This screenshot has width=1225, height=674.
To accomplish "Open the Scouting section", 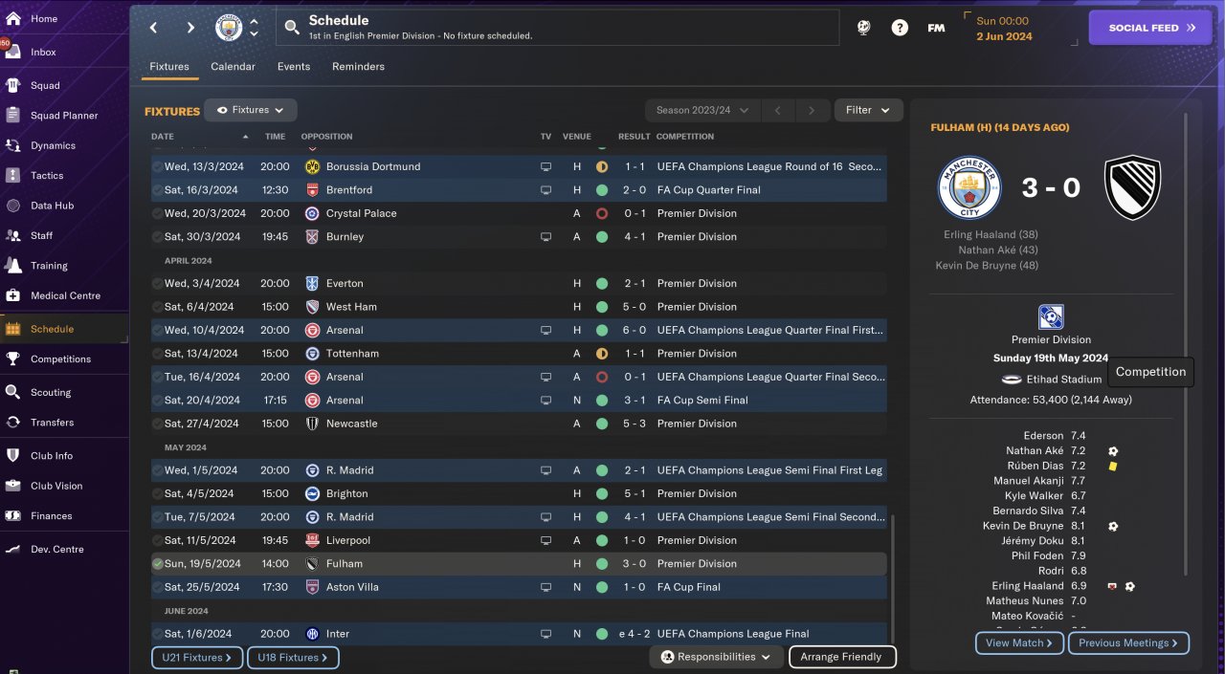I will tap(50, 392).
